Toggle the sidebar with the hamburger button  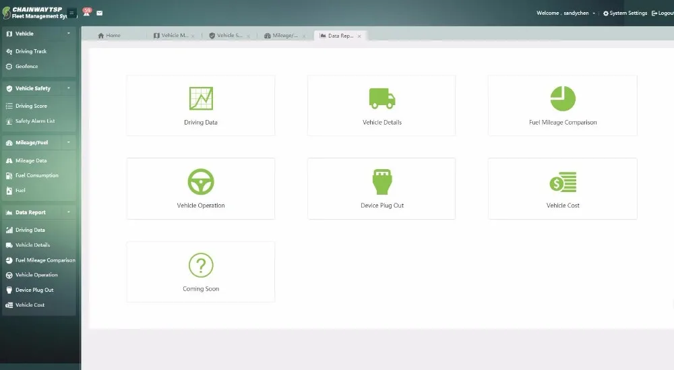point(71,13)
